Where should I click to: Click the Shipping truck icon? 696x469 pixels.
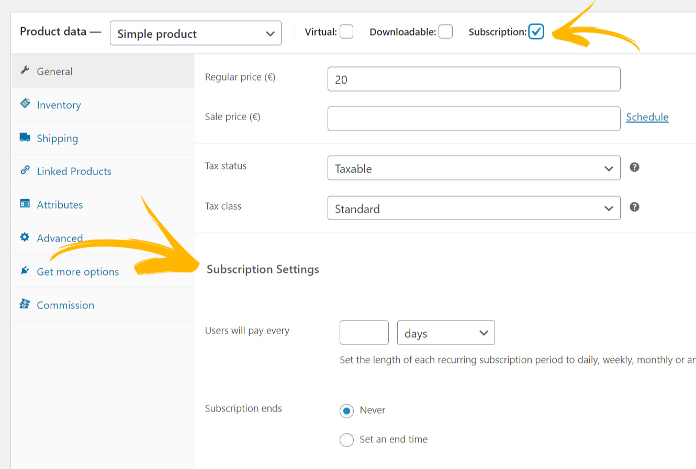point(25,137)
